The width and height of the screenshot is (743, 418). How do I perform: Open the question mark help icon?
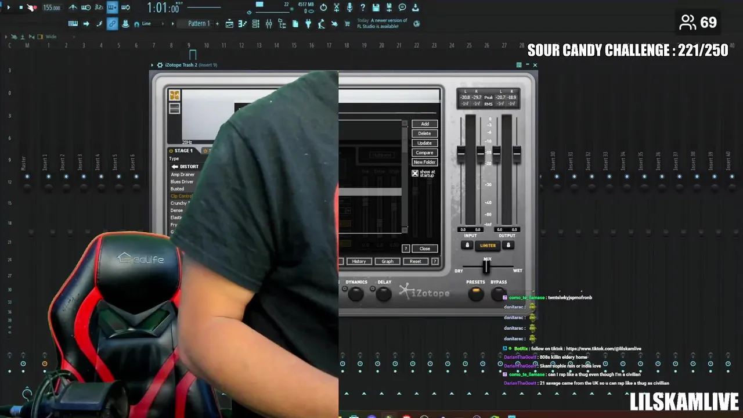point(363,8)
